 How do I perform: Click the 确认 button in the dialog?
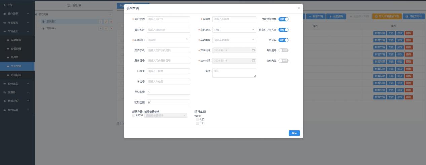(294, 133)
